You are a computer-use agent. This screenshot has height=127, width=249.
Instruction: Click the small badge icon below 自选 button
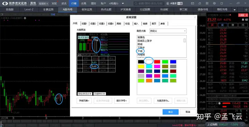tap(247, 20)
